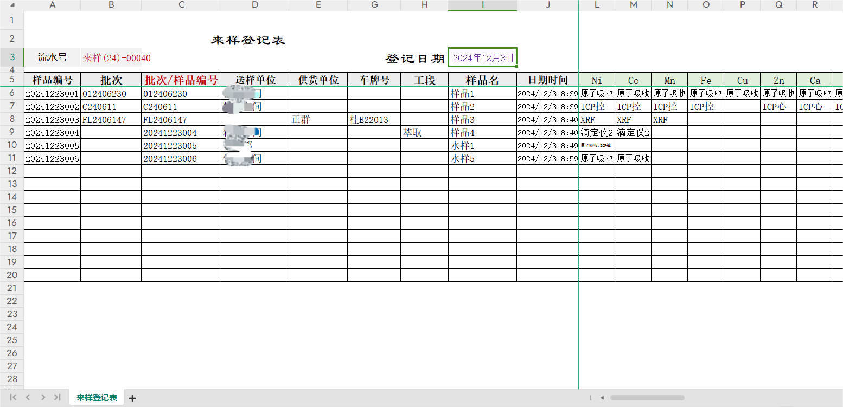Select column I header

point(482,5)
